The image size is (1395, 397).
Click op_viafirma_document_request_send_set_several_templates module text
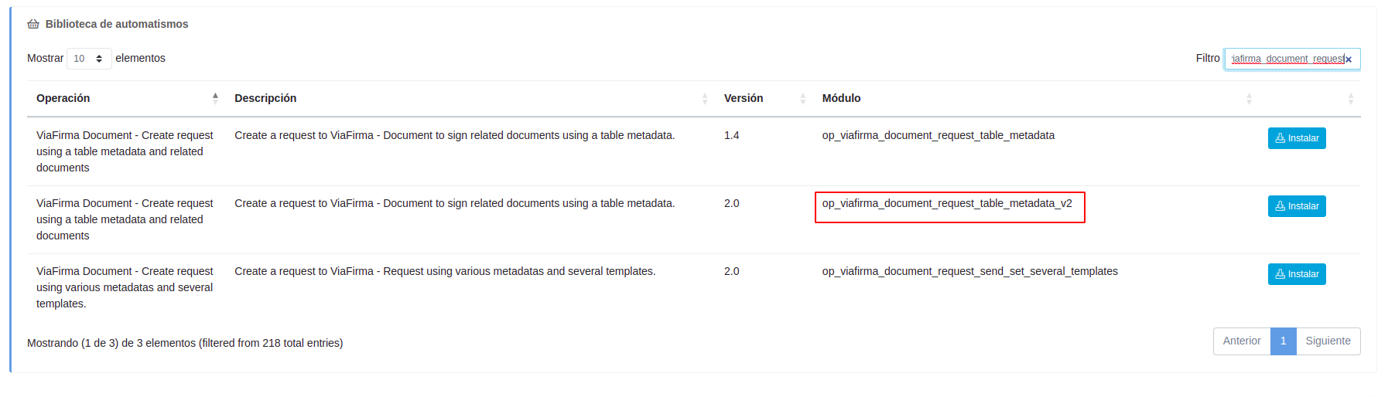(969, 272)
